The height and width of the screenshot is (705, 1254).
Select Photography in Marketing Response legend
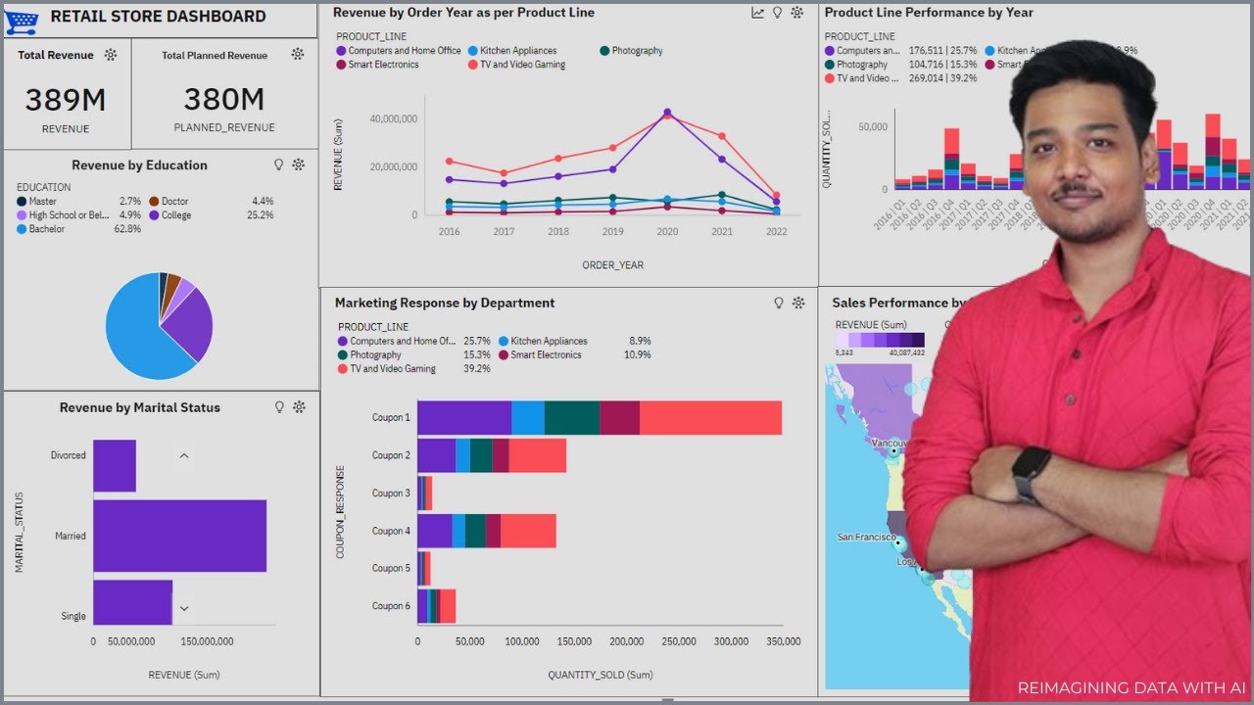[370, 354]
